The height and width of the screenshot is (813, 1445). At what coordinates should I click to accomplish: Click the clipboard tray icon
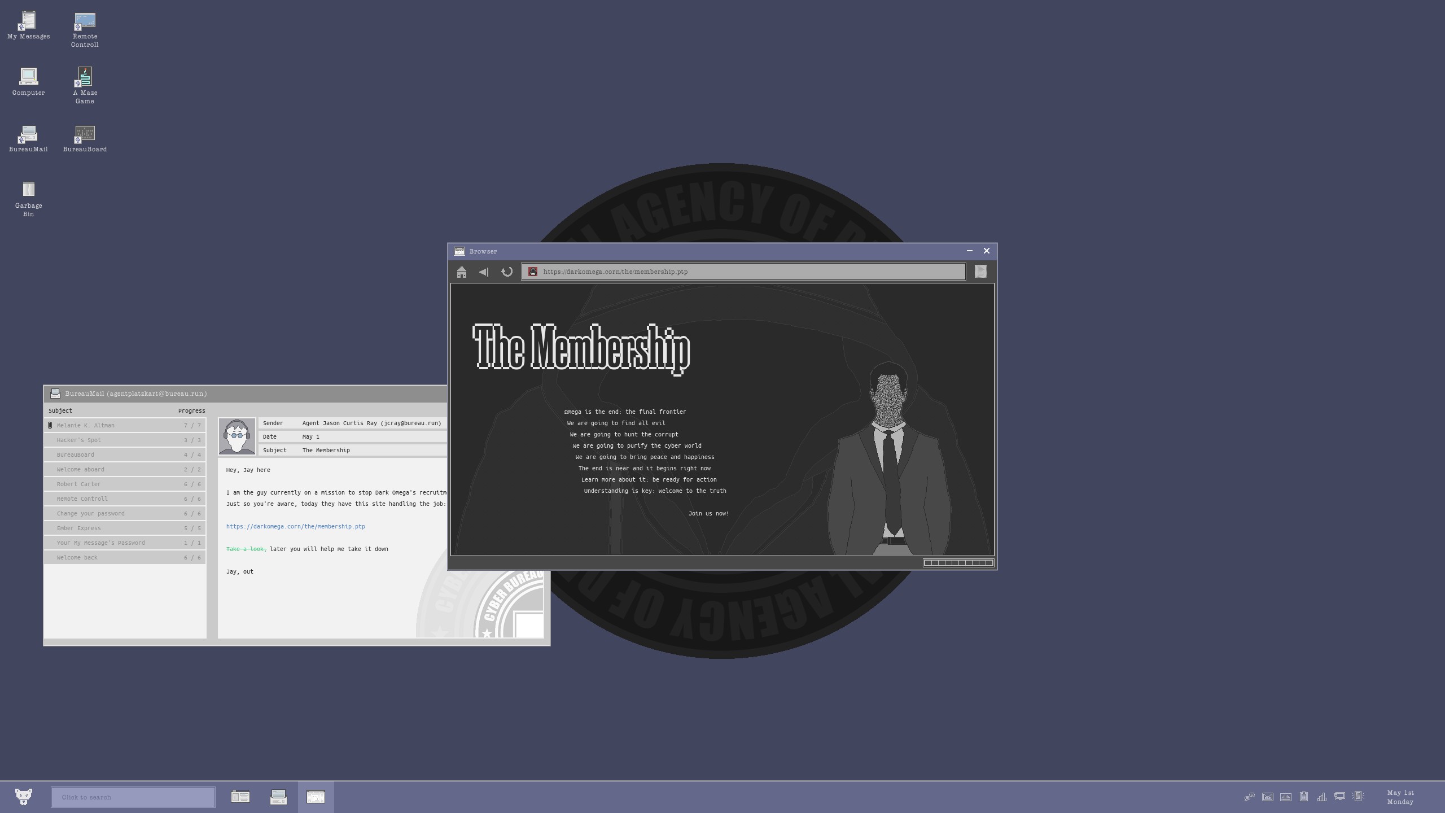pos(1304,797)
